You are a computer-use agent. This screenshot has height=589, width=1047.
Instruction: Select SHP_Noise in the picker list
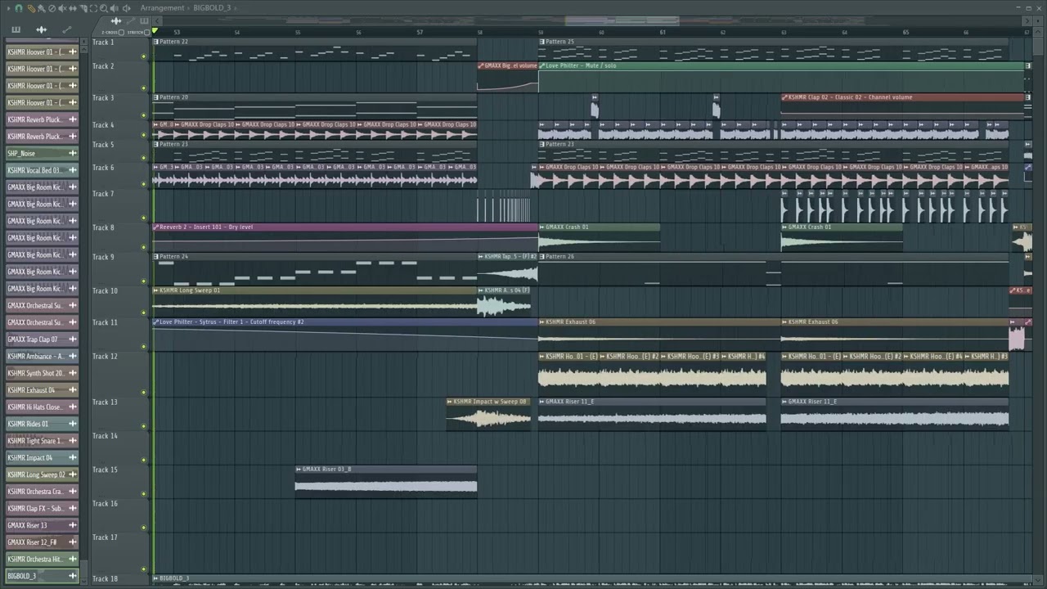pos(43,154)
